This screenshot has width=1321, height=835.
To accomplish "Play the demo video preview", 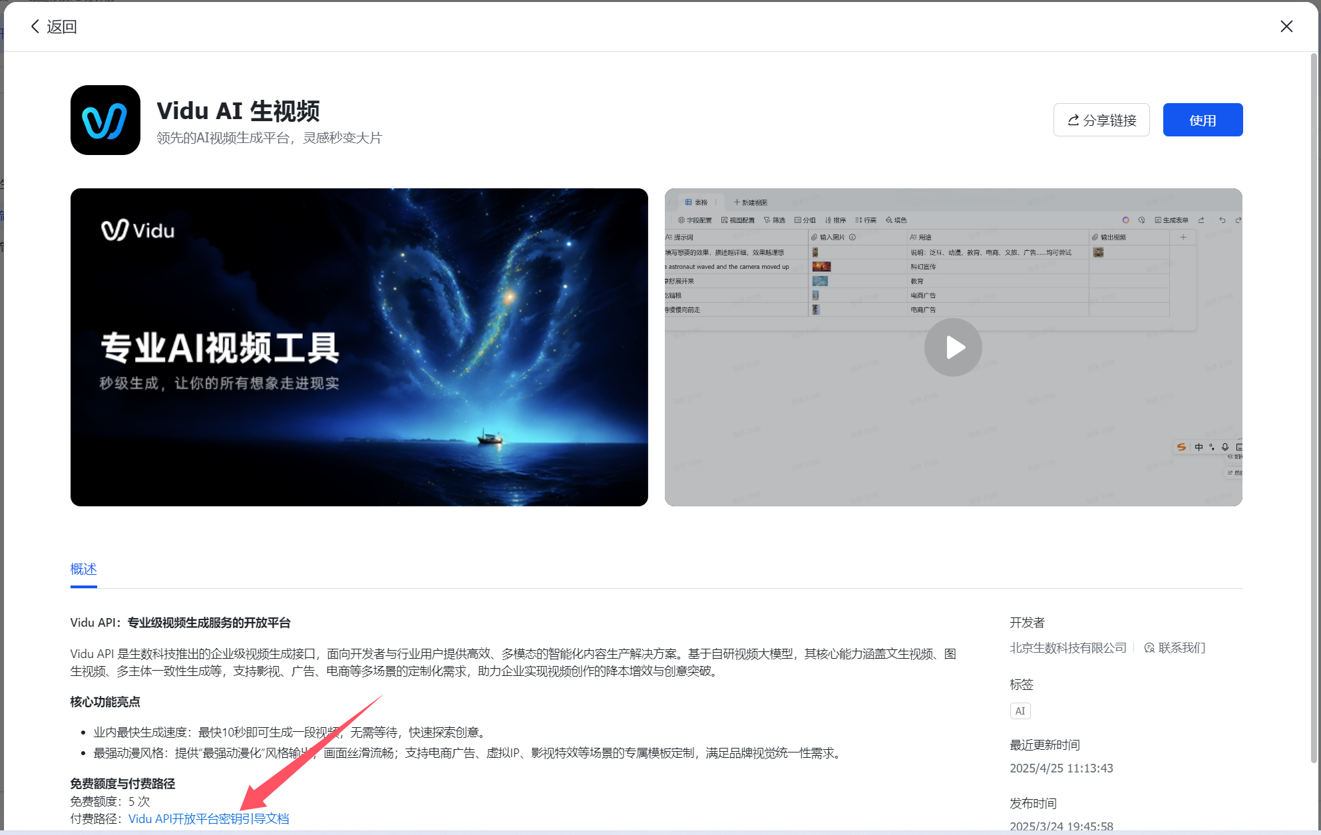I will (952, 347).
